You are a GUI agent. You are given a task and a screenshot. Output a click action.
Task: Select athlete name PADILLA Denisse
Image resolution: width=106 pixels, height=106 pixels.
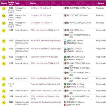coord(77,51)
